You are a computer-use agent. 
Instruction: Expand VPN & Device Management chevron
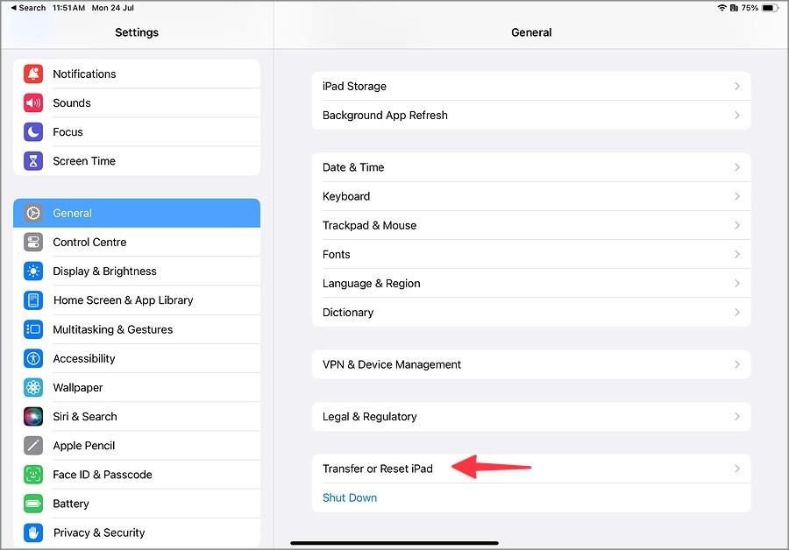tap(737, 364)
